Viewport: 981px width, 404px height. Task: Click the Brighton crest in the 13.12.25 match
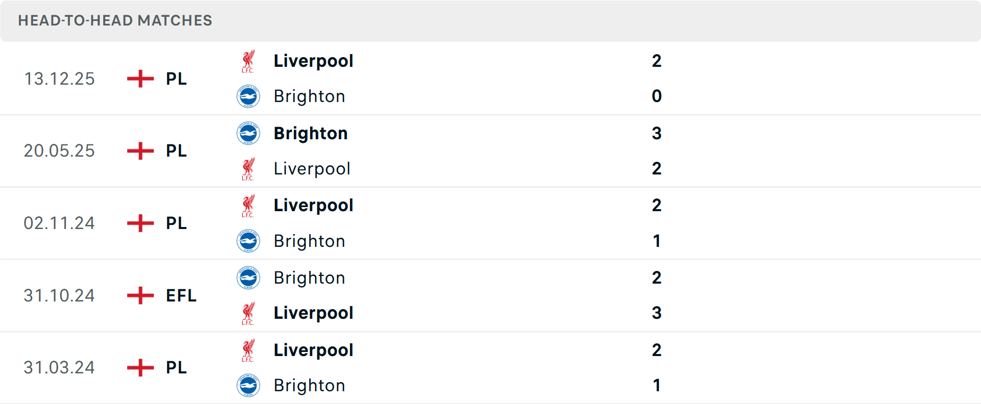click(x=248, y=96)
